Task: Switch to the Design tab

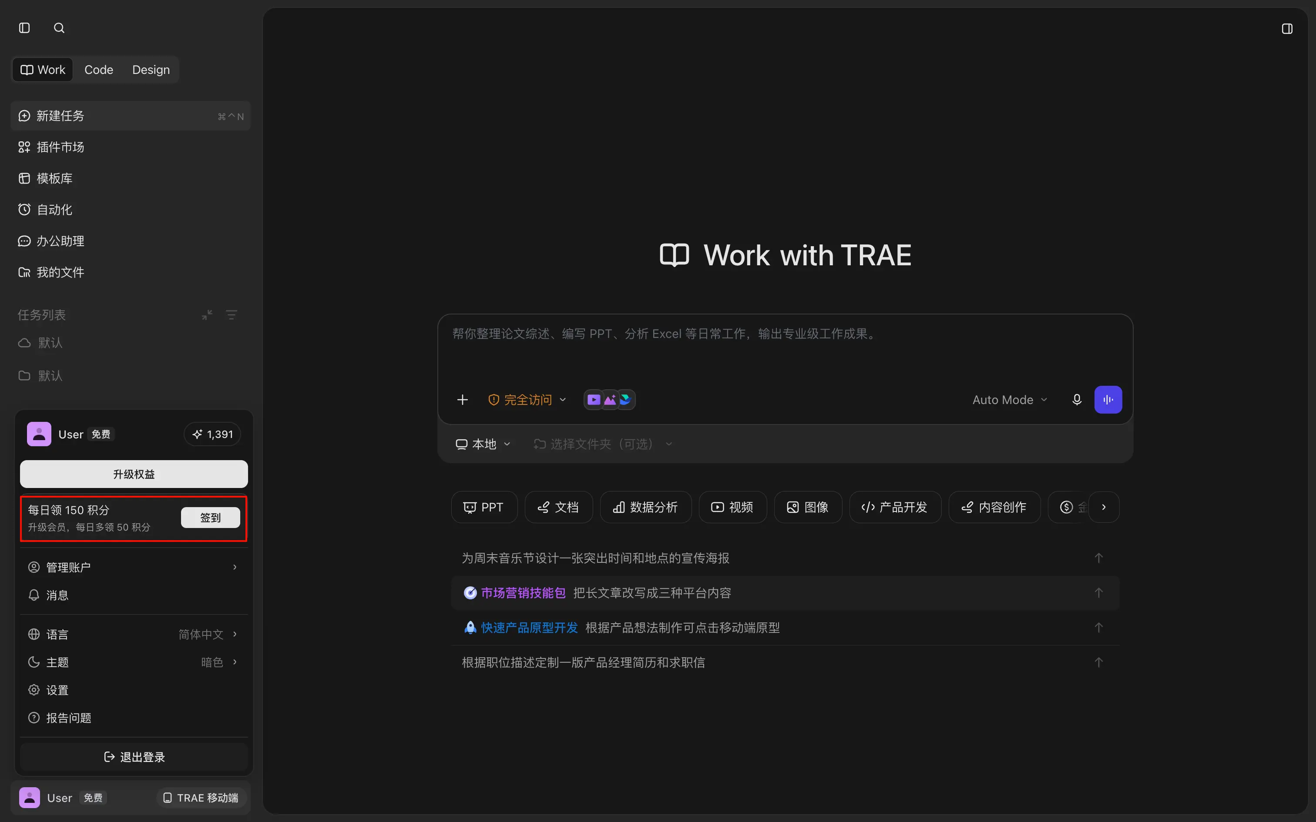Action: (151, 70)
